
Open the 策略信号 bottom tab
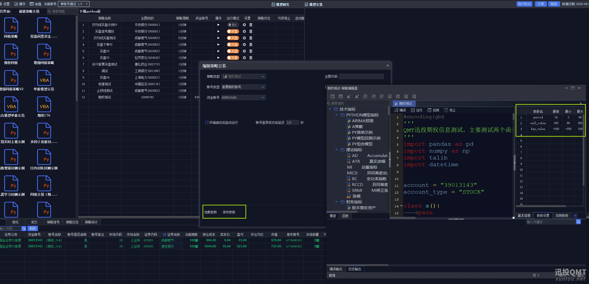pyautogui.click(x=53, y=222)
